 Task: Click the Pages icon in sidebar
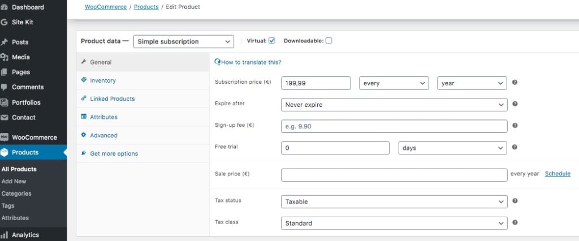[x=4, y=72]
